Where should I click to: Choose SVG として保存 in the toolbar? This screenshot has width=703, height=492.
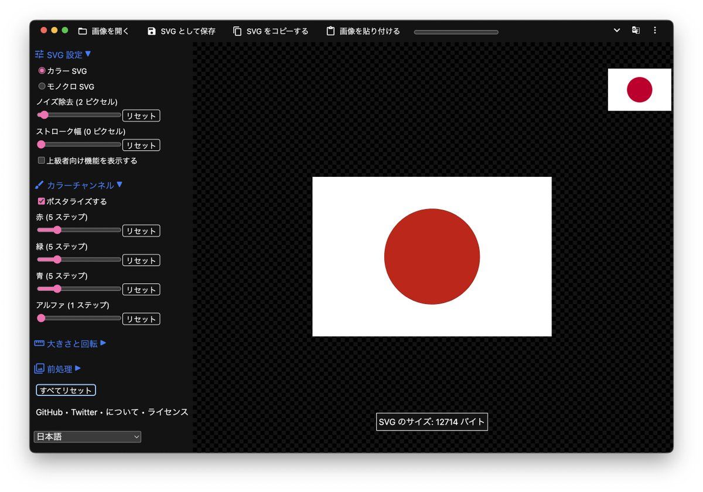coord(182,31)
